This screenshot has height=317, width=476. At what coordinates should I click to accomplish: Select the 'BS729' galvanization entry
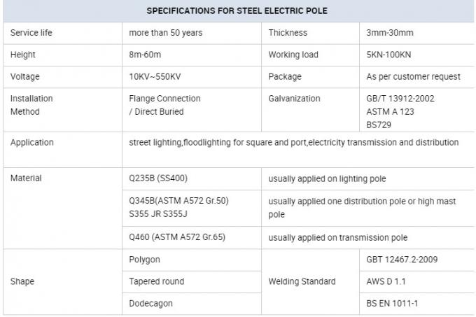click(x=379, y=125)
